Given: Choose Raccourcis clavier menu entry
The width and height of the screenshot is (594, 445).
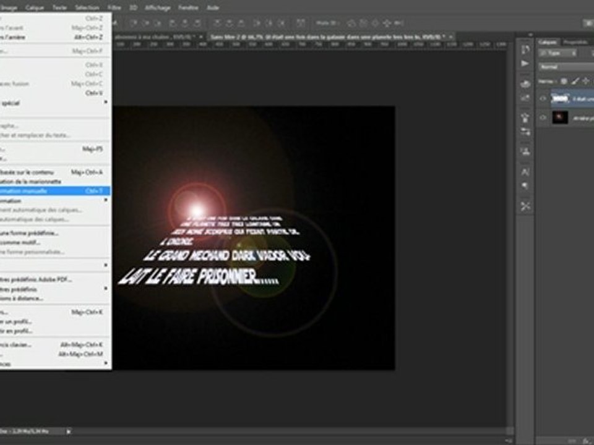Looking at the screenshot, I should click(55, 345).
